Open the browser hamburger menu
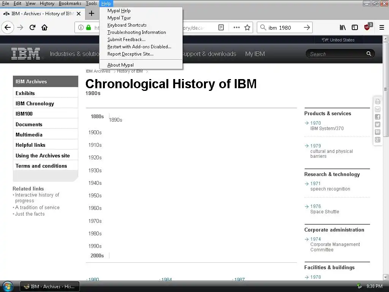 [382, 27]
